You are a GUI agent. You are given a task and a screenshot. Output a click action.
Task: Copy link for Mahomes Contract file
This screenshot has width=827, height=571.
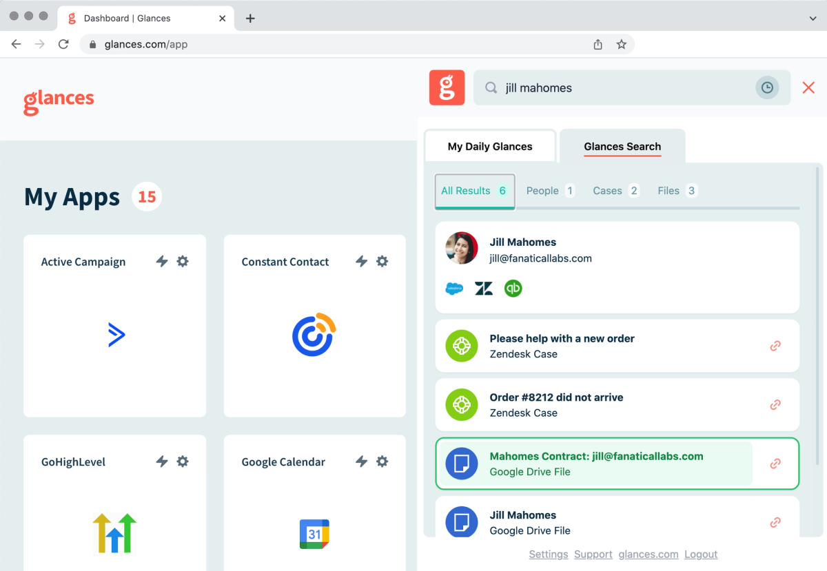[x=775, y=464]
